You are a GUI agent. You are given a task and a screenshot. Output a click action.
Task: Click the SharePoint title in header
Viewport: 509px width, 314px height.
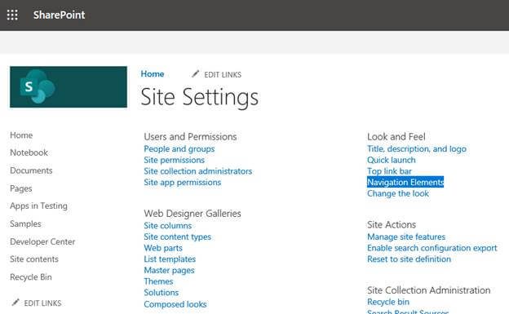click(59, 15)
